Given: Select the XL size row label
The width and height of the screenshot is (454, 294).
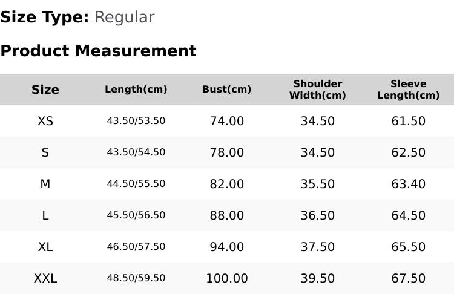Looking at the screenshot, I should pyautogui.click(x=45, y=247).
